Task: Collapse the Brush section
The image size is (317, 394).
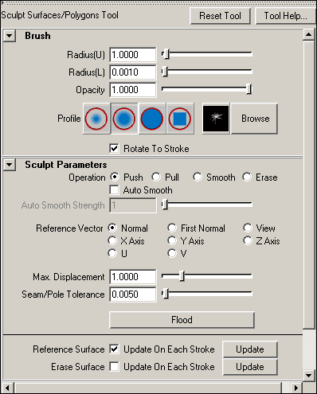Action: 10,36
